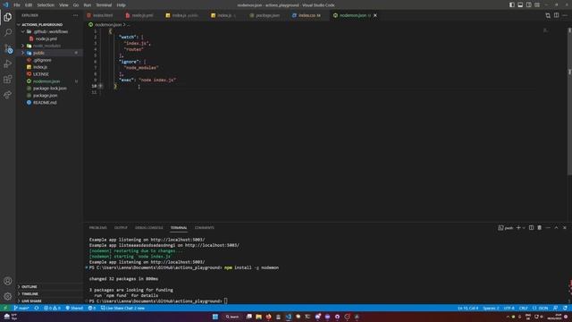Open node.js.yml in the explorer
The image size is (572, 322).
click(49, 38)
